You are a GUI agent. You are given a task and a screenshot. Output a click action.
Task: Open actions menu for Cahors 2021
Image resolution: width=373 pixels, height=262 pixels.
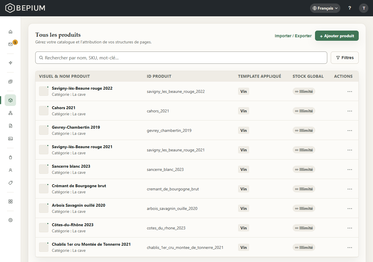(x=350, y=111)
